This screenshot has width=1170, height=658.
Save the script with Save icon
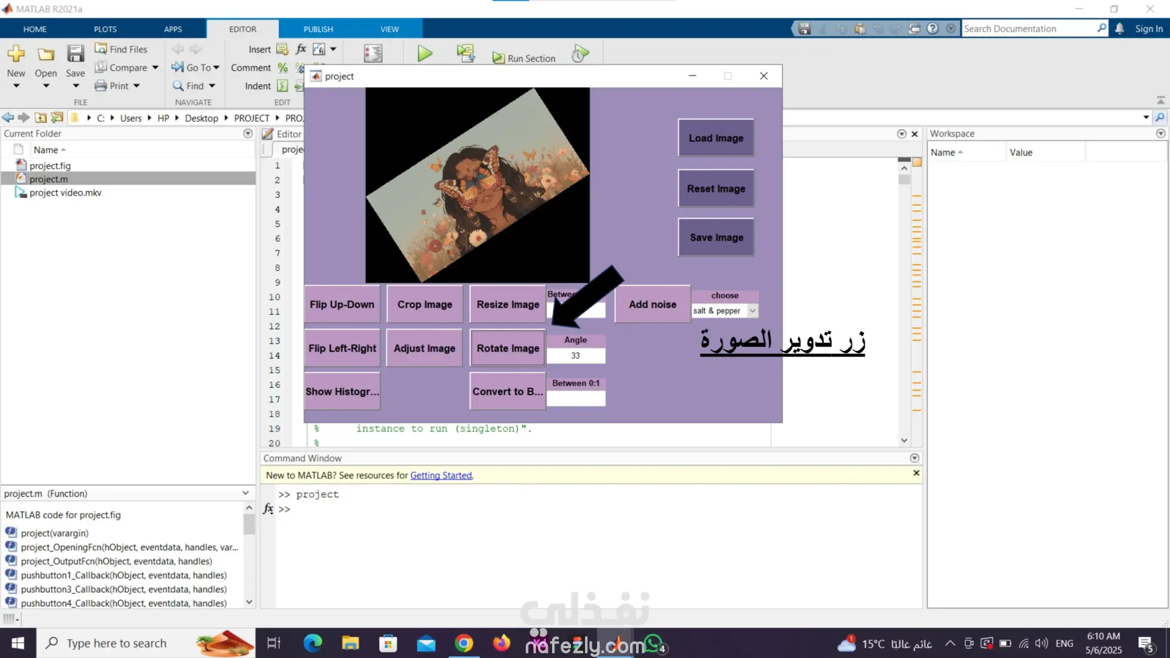click(76, 54)
